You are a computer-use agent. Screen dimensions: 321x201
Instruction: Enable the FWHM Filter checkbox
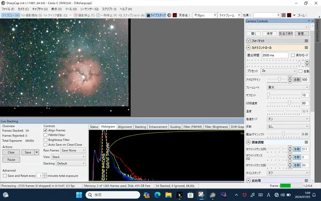coord(46,135)
